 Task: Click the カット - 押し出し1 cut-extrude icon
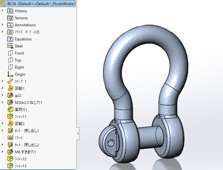[10, 131]
